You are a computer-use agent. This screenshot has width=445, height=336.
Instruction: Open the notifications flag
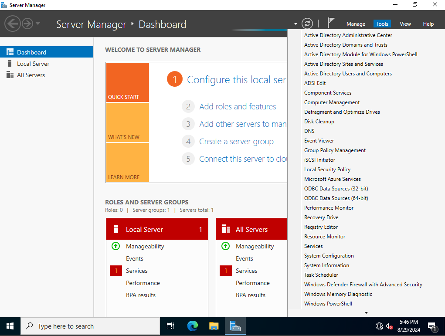click(331, 23)
